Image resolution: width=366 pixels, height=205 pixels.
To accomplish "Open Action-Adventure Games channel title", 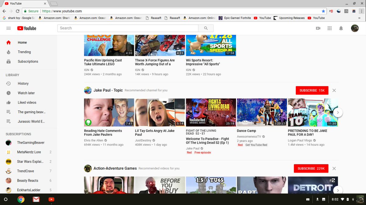I will [115, 168].
